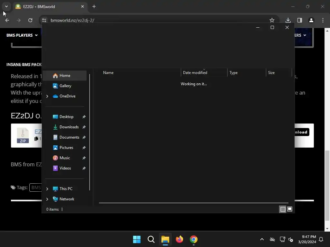Screen dimensions: 330x247
Task: Click the page scroll down arrow
Action: (x=327, y=229)
